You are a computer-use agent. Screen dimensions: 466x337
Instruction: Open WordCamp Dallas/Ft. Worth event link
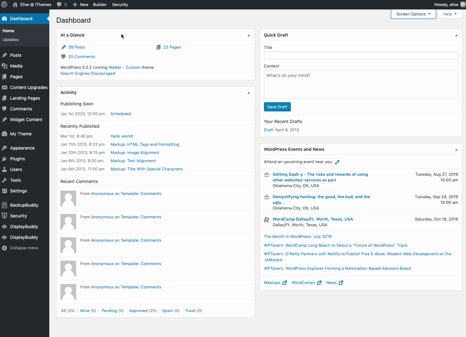click(313, 219)
